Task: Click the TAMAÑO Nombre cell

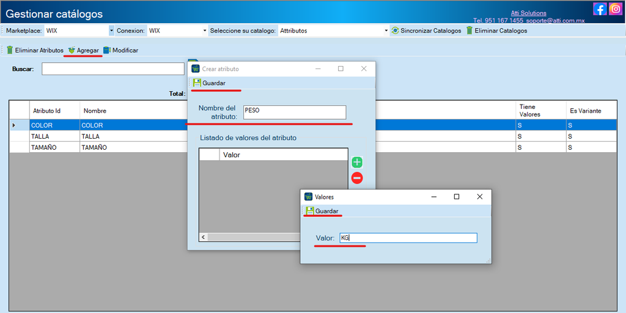Action: point(134,147)
